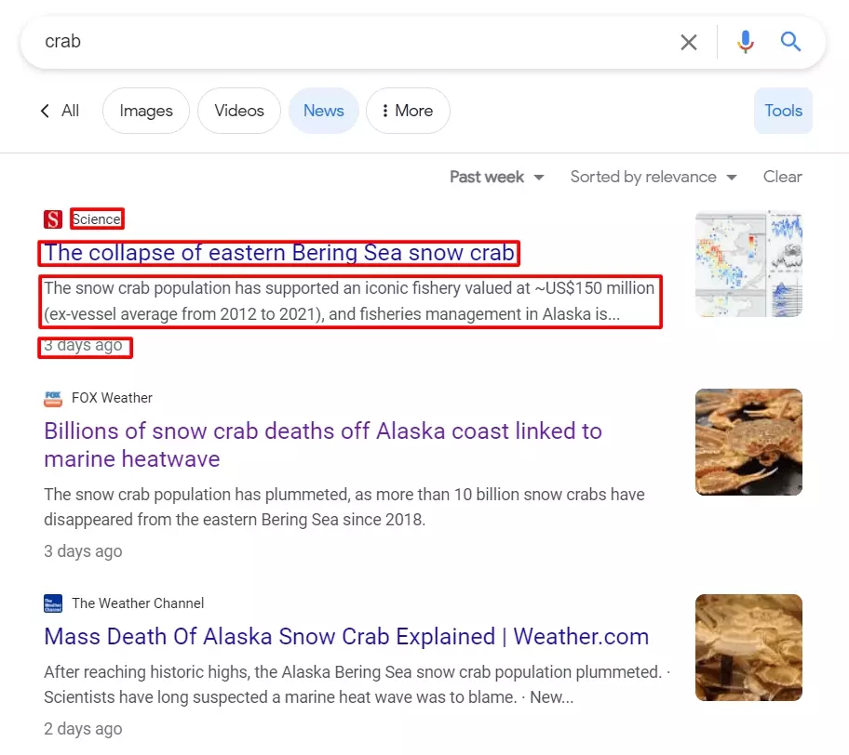Click the Science source favicon

tap(52, 219)
